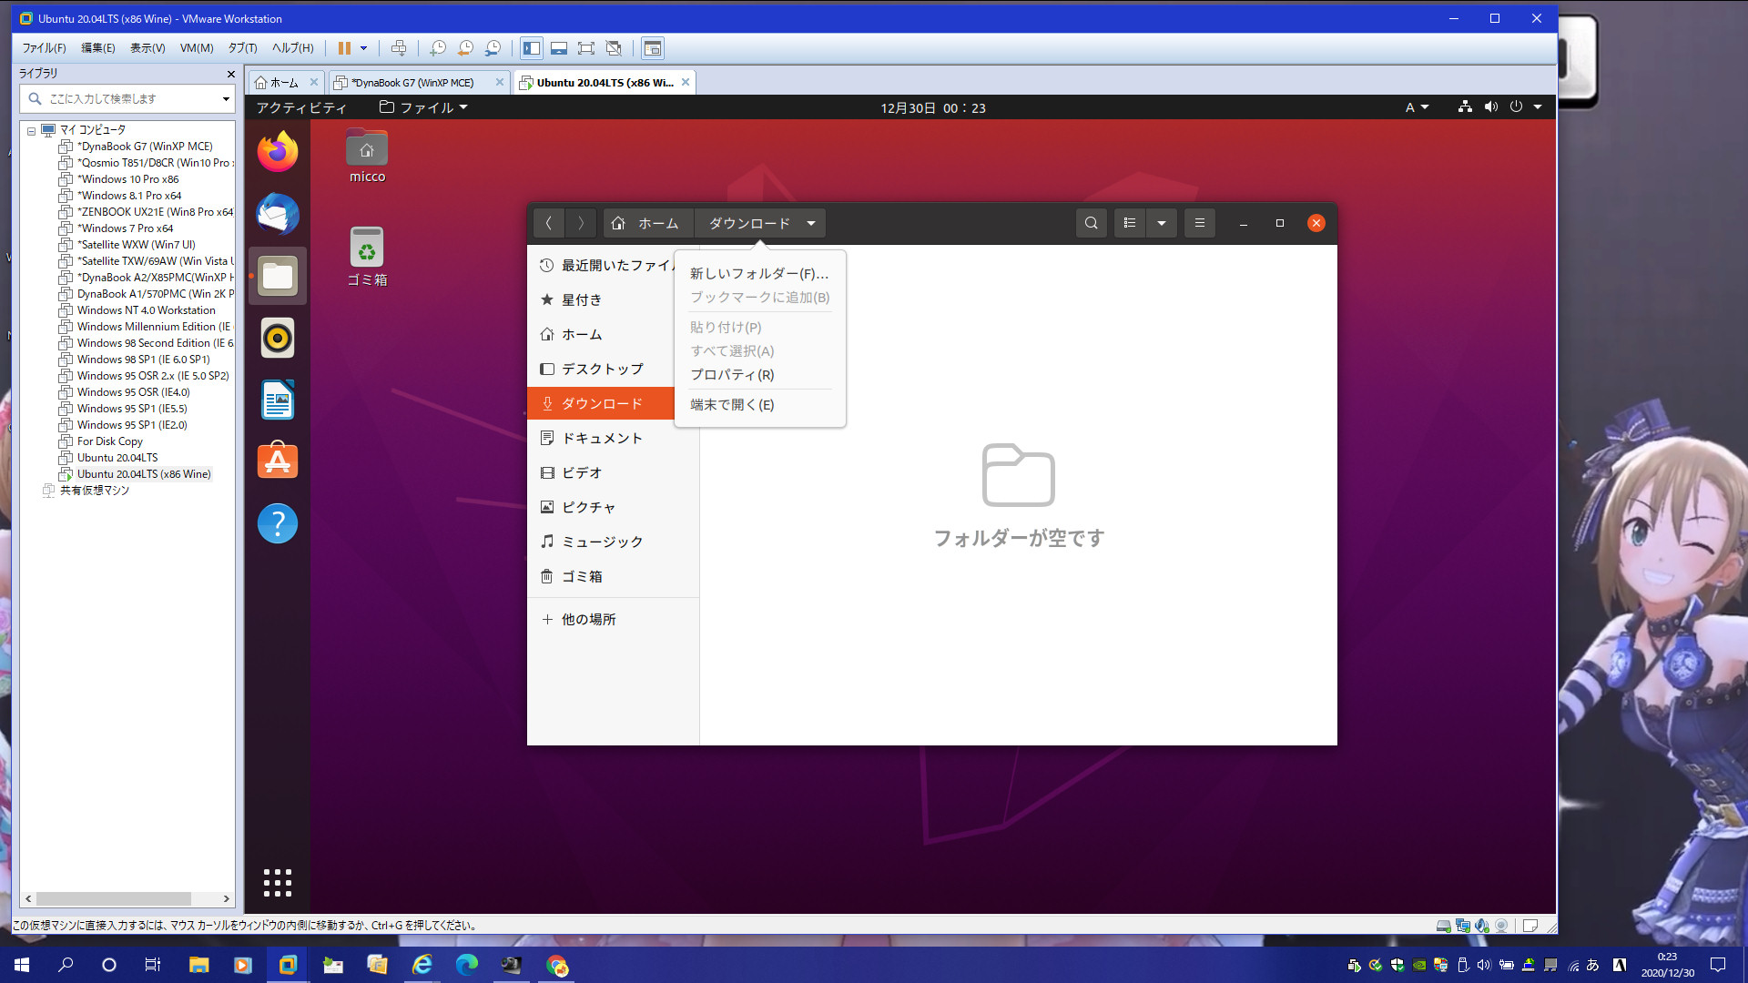Viewport: 1748px width, 983px height.
Task: Click the ホーム path button in file manager
Action: pyautogui.click(x=647, y=223)
